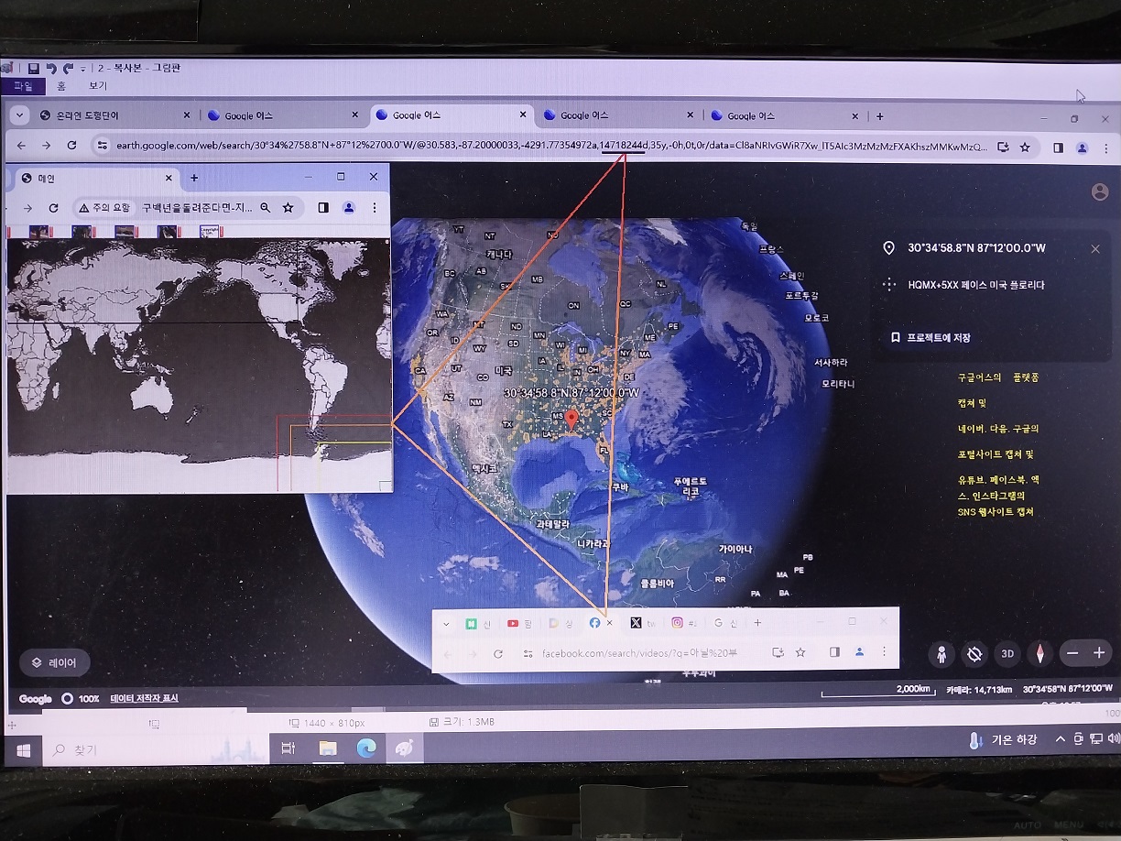Bookmark the page in the 메인 window
Viewport: 1121px width, 841px height.
pos(288,208)
